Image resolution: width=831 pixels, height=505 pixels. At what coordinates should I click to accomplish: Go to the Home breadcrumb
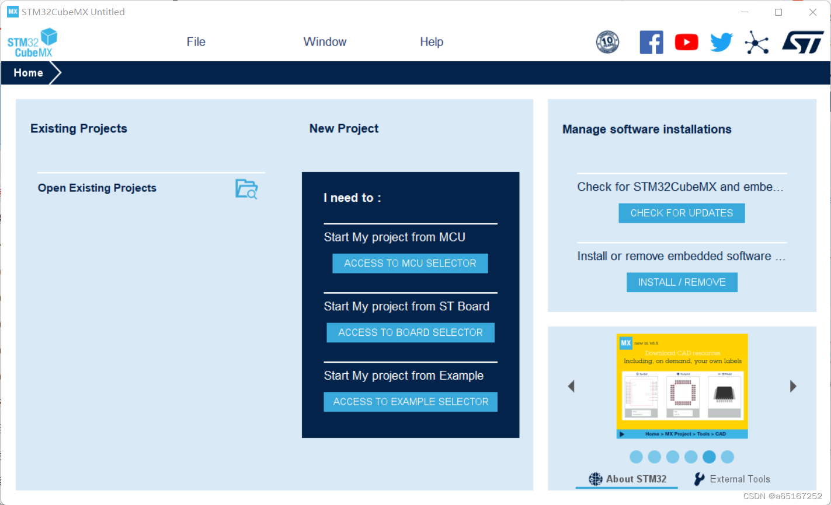pos(29,73)
